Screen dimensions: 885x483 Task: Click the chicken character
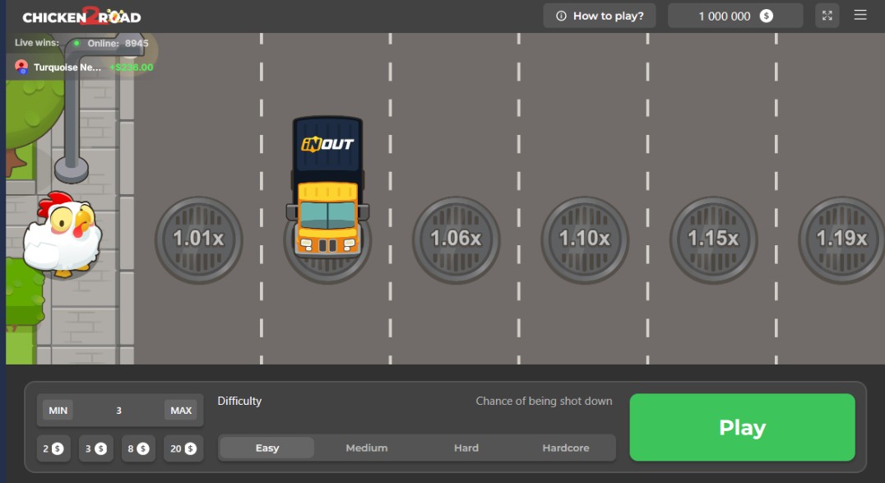click(62, 234)
